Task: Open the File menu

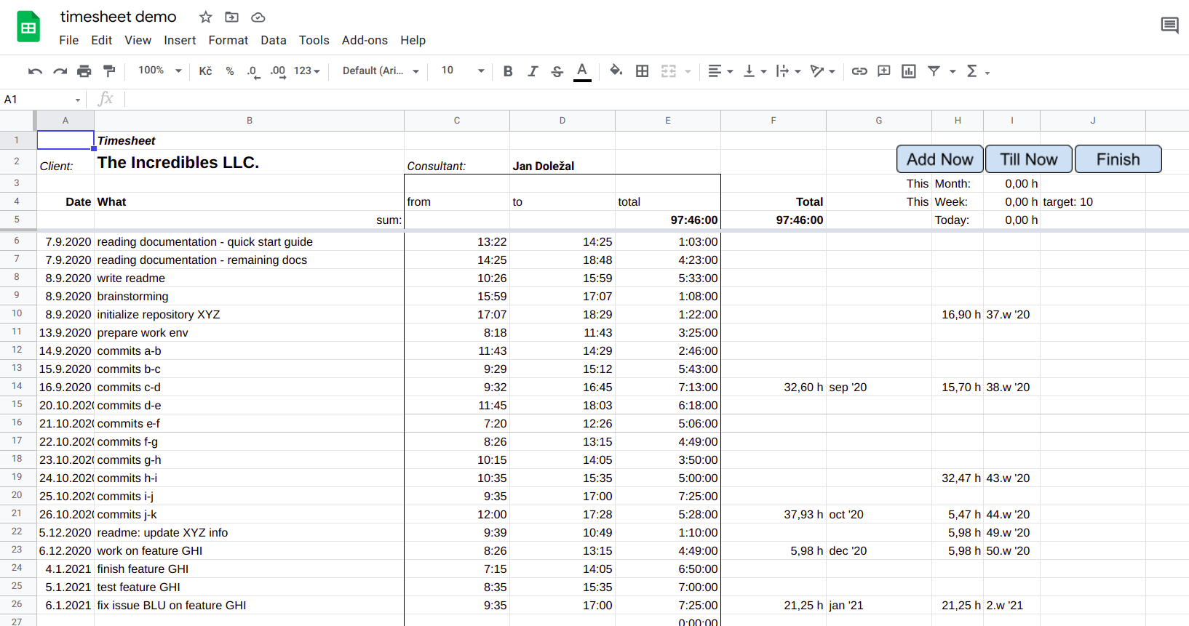Action: (x=69, y=40)
